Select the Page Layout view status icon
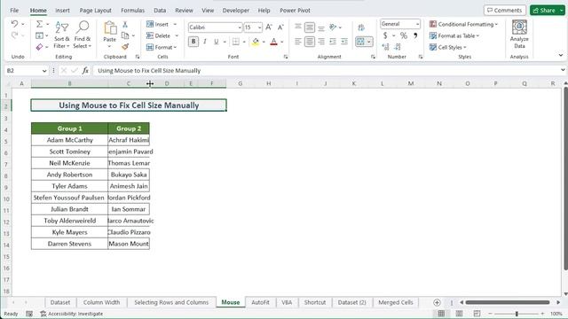 pos(459,314)
